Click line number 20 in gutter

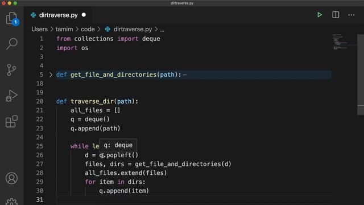coord(40,101)
